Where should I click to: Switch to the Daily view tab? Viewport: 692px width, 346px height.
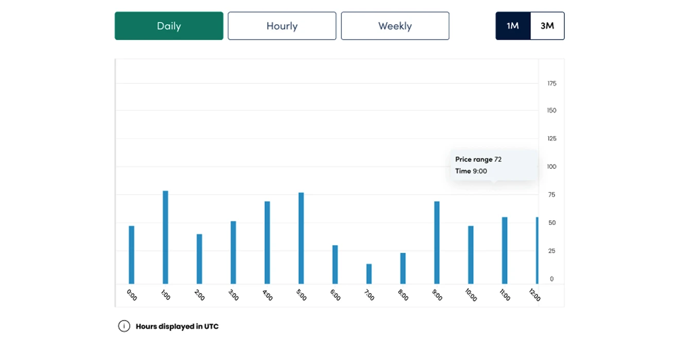[169, 26]
